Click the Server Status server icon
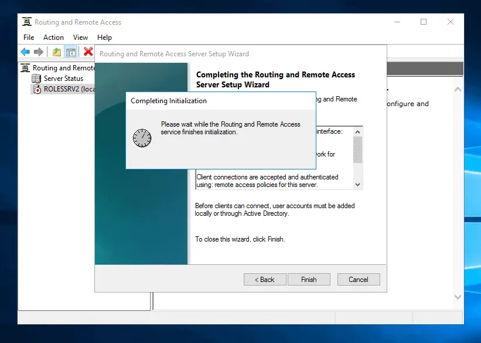The image size is (481, 343). point(36,78)
